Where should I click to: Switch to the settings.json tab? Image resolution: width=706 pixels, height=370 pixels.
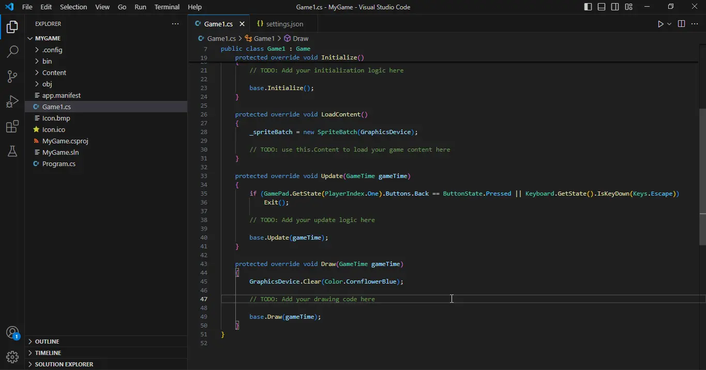284,24
